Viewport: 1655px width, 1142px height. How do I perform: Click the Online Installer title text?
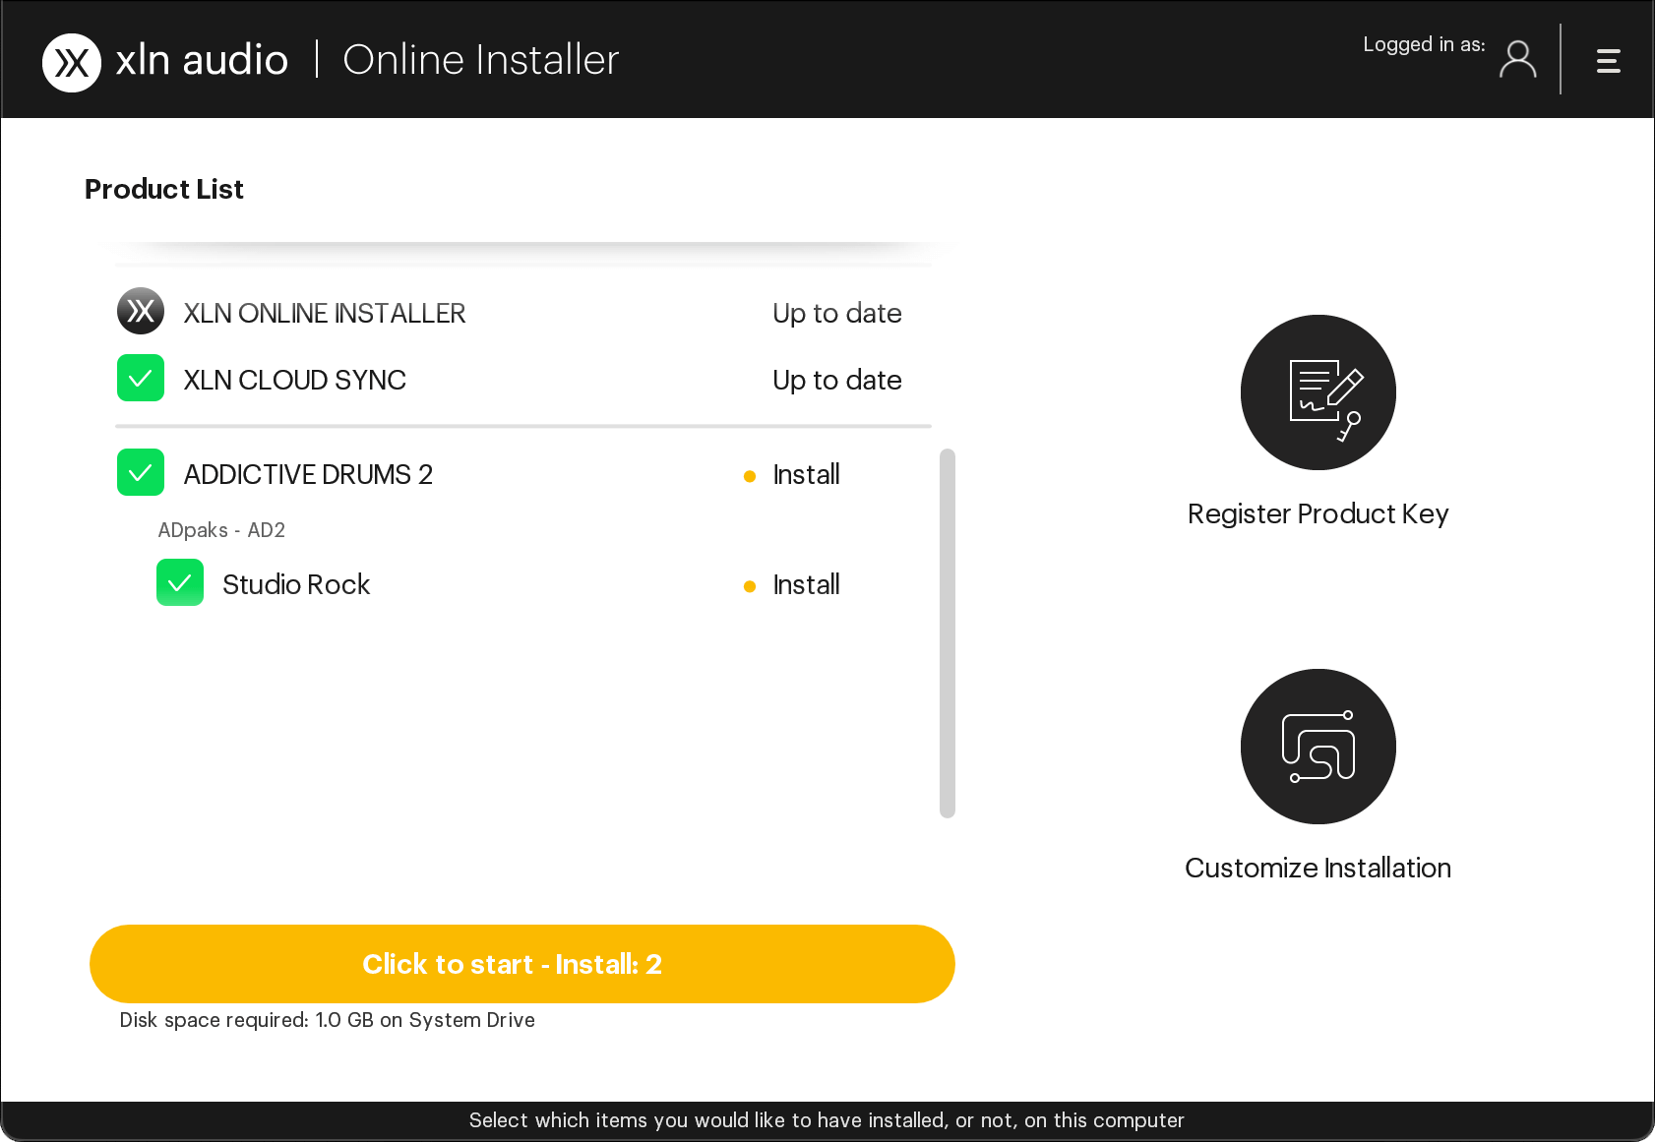pos(481,60)
